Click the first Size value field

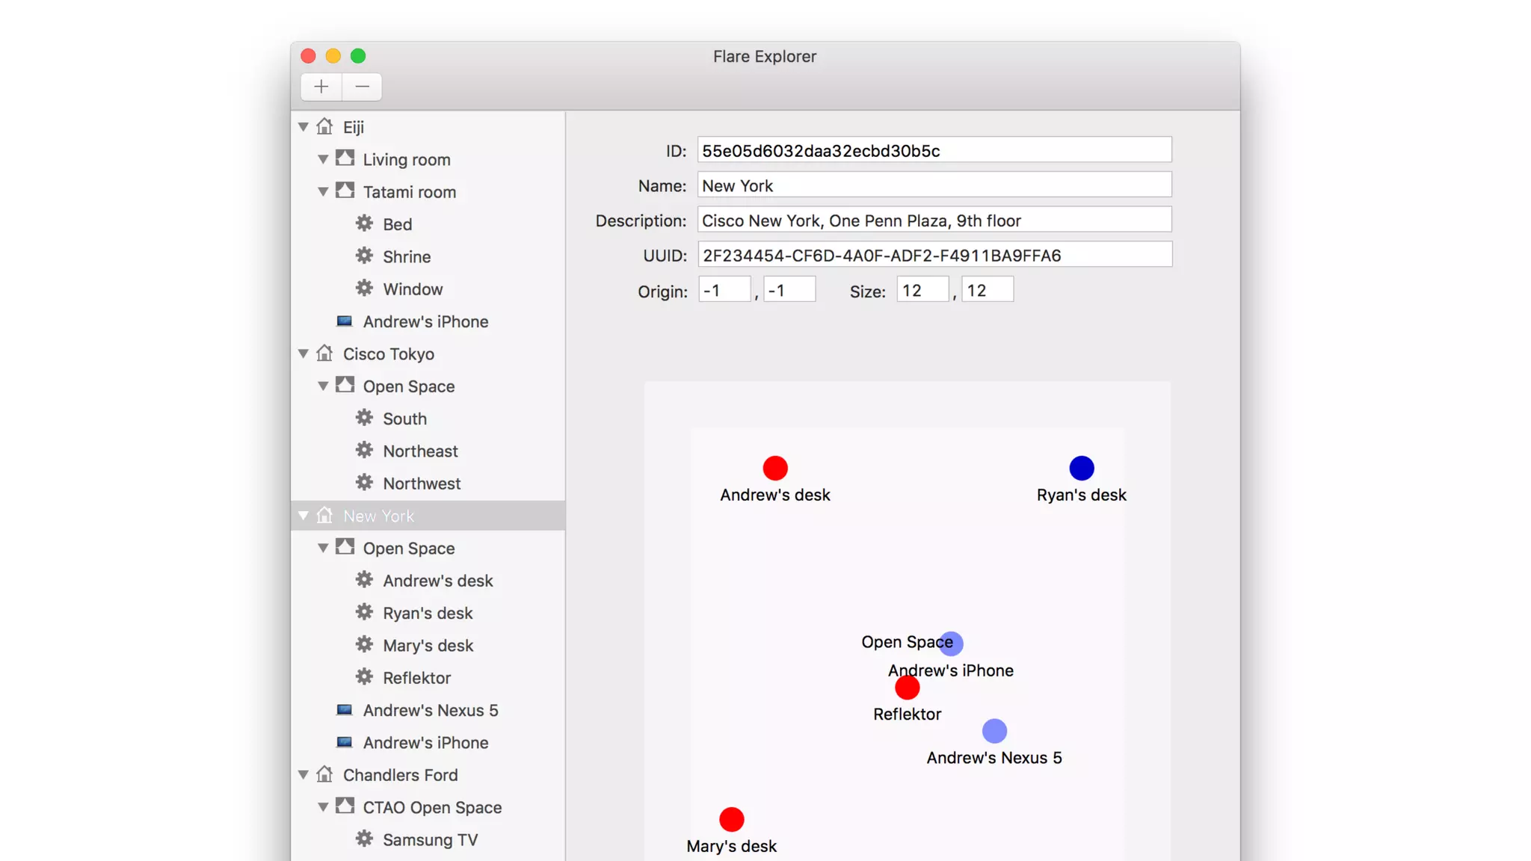tap(922, 290)
